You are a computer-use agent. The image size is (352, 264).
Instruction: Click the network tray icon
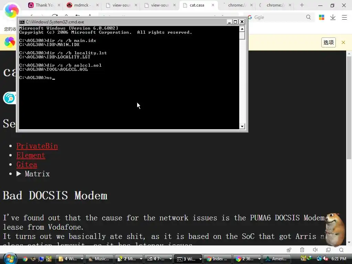319,259
